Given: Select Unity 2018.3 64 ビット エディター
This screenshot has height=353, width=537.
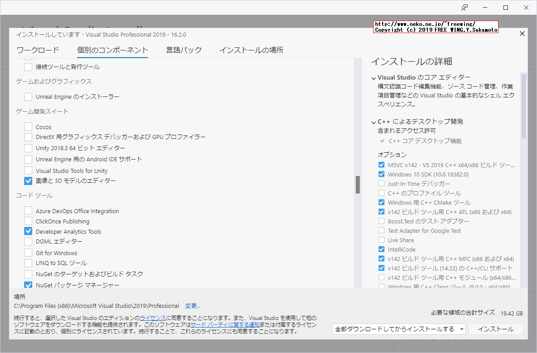Looking at the screenshot, I should click(x=28, y=148).
